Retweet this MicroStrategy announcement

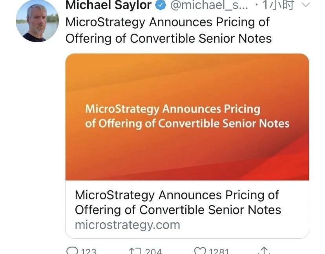click(x=134, y=251)
